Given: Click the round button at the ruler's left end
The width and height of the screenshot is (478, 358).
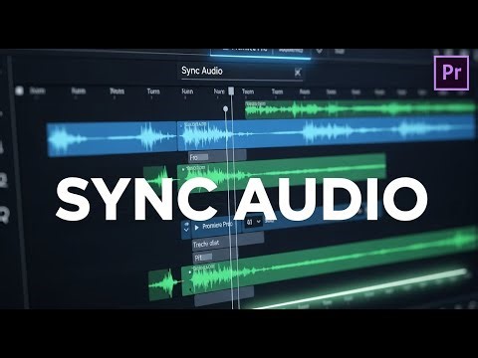Looking at the screenshot, I should (19, 90).
